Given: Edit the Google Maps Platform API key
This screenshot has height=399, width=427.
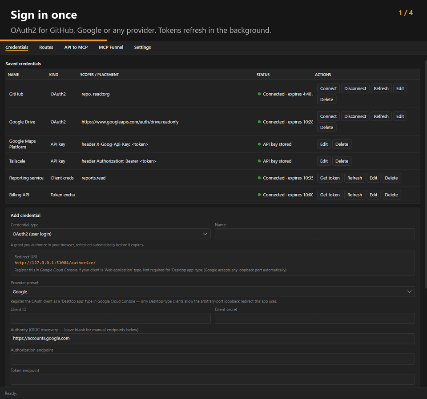Looking at the screenshot, I should point(324,144).
